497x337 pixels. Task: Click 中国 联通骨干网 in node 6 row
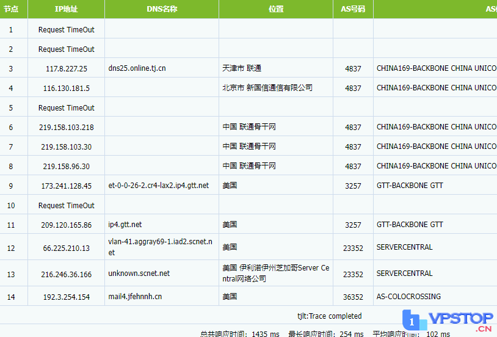pos(249,127)
